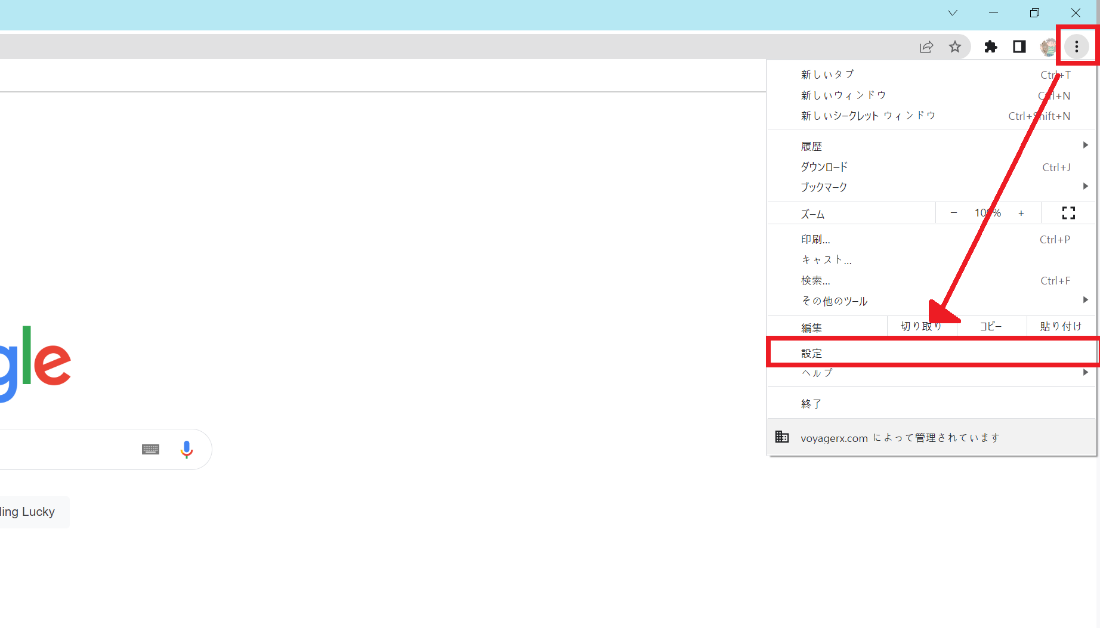Open the on-screen keyboard icon
Screen dimensions: 1100x628
150,449
